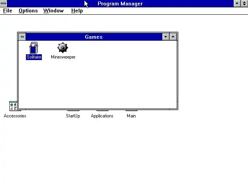Click the Minesweeper label text
Viewport: 248px width, 186px height.
(63, 57)
